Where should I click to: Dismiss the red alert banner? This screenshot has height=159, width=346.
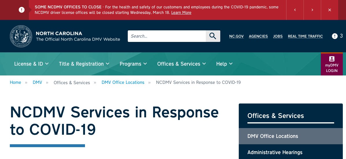(330, 10)
